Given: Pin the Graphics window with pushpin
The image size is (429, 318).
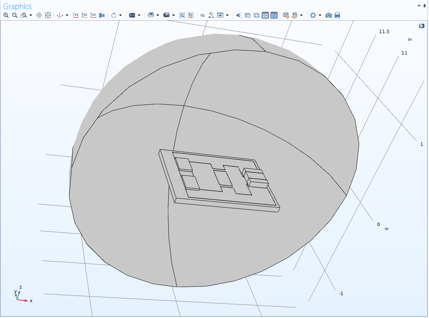Looking at the screenshot, I should pyautogui.click(x=425, y=6).
